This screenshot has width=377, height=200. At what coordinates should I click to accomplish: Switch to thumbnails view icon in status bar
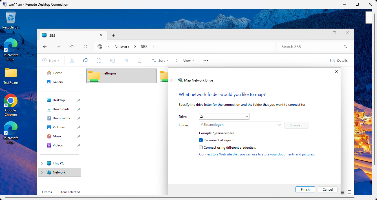349,192
